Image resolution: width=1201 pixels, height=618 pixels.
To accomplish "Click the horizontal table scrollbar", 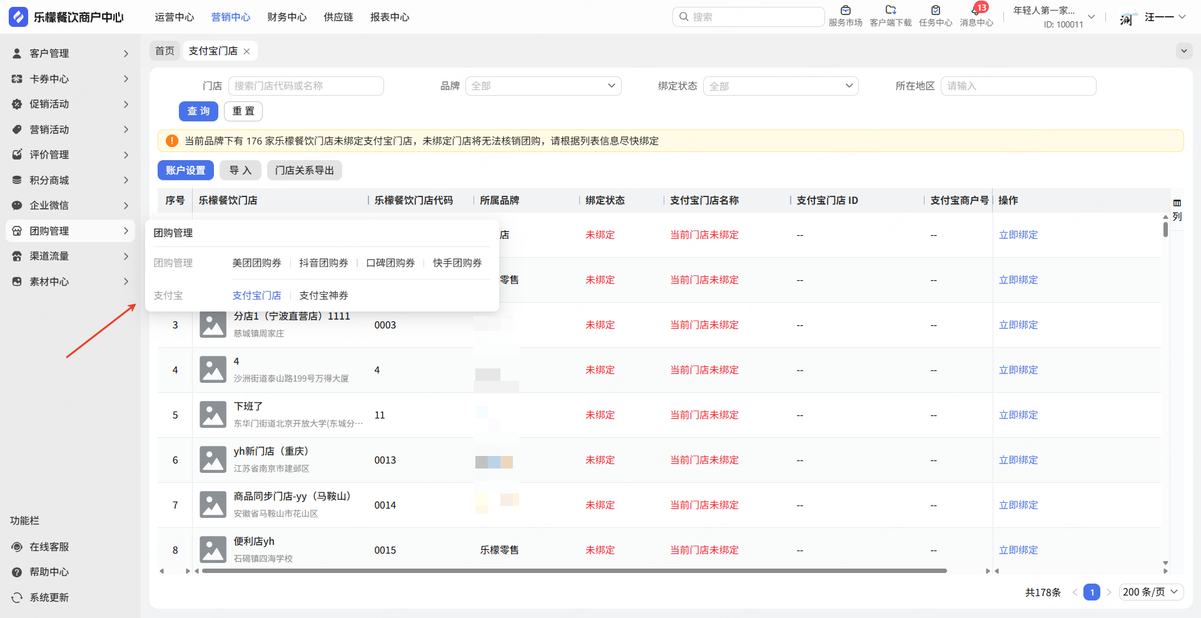I will pos(574,571).
